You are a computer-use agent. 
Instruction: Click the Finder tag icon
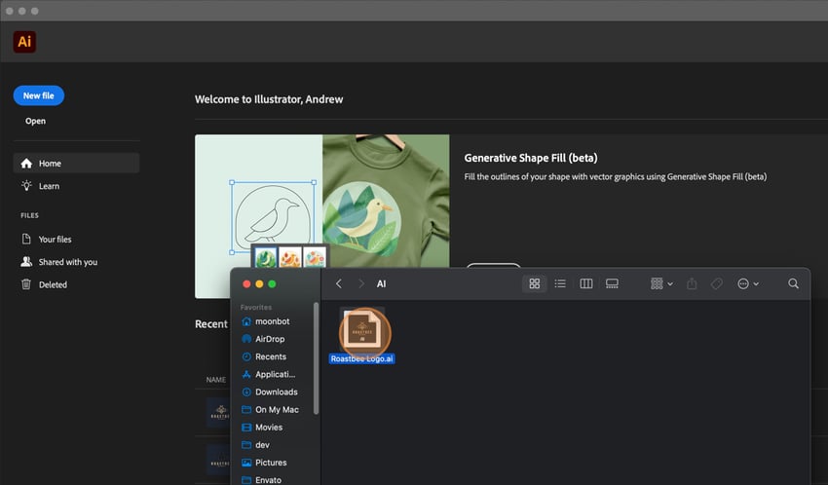click(717, 284)
